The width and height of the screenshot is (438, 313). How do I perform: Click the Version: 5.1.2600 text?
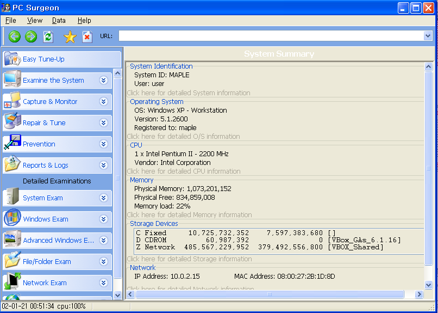161,119
